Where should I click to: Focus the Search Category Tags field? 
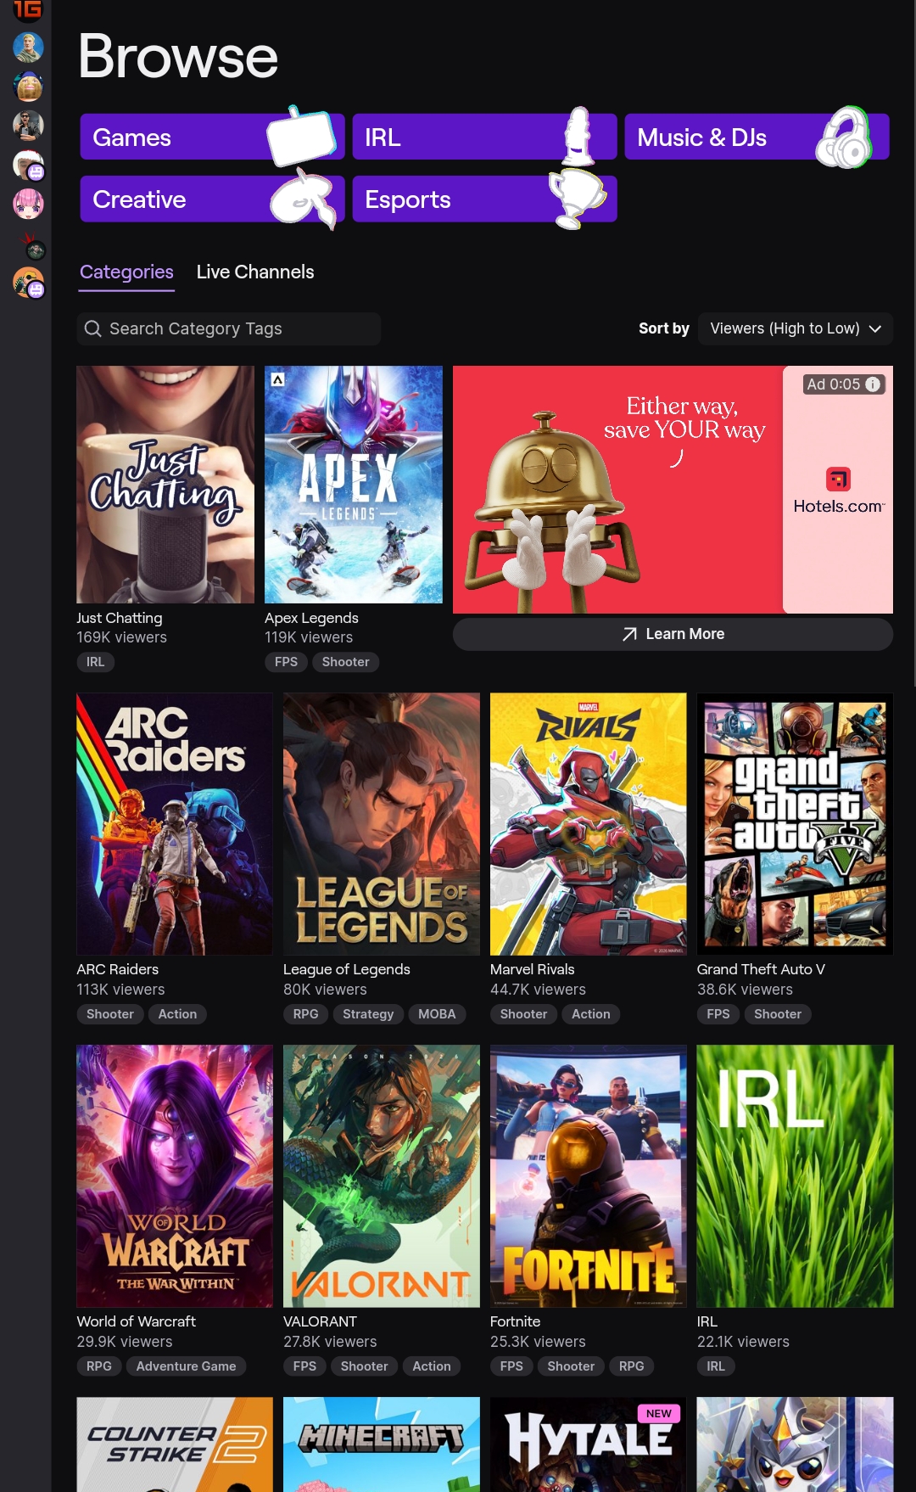click(x=229, y=328)
